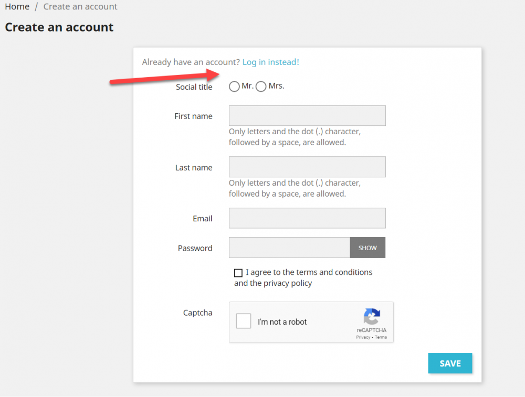This screenshot has width=525, height=397.
Task: Check the terms and conditions agreement box
Action: [x=238, y=272]
